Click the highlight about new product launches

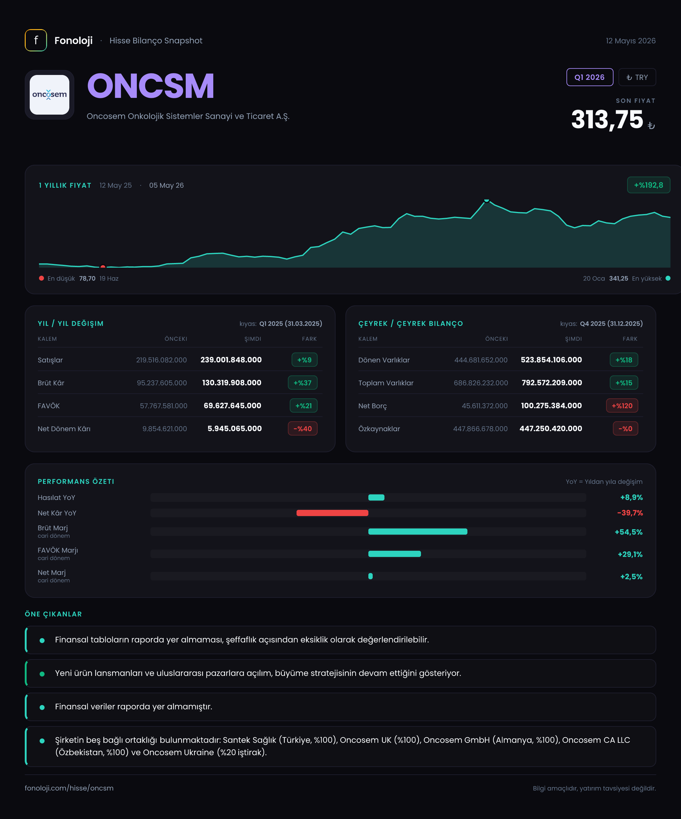(x=340, y=673)
